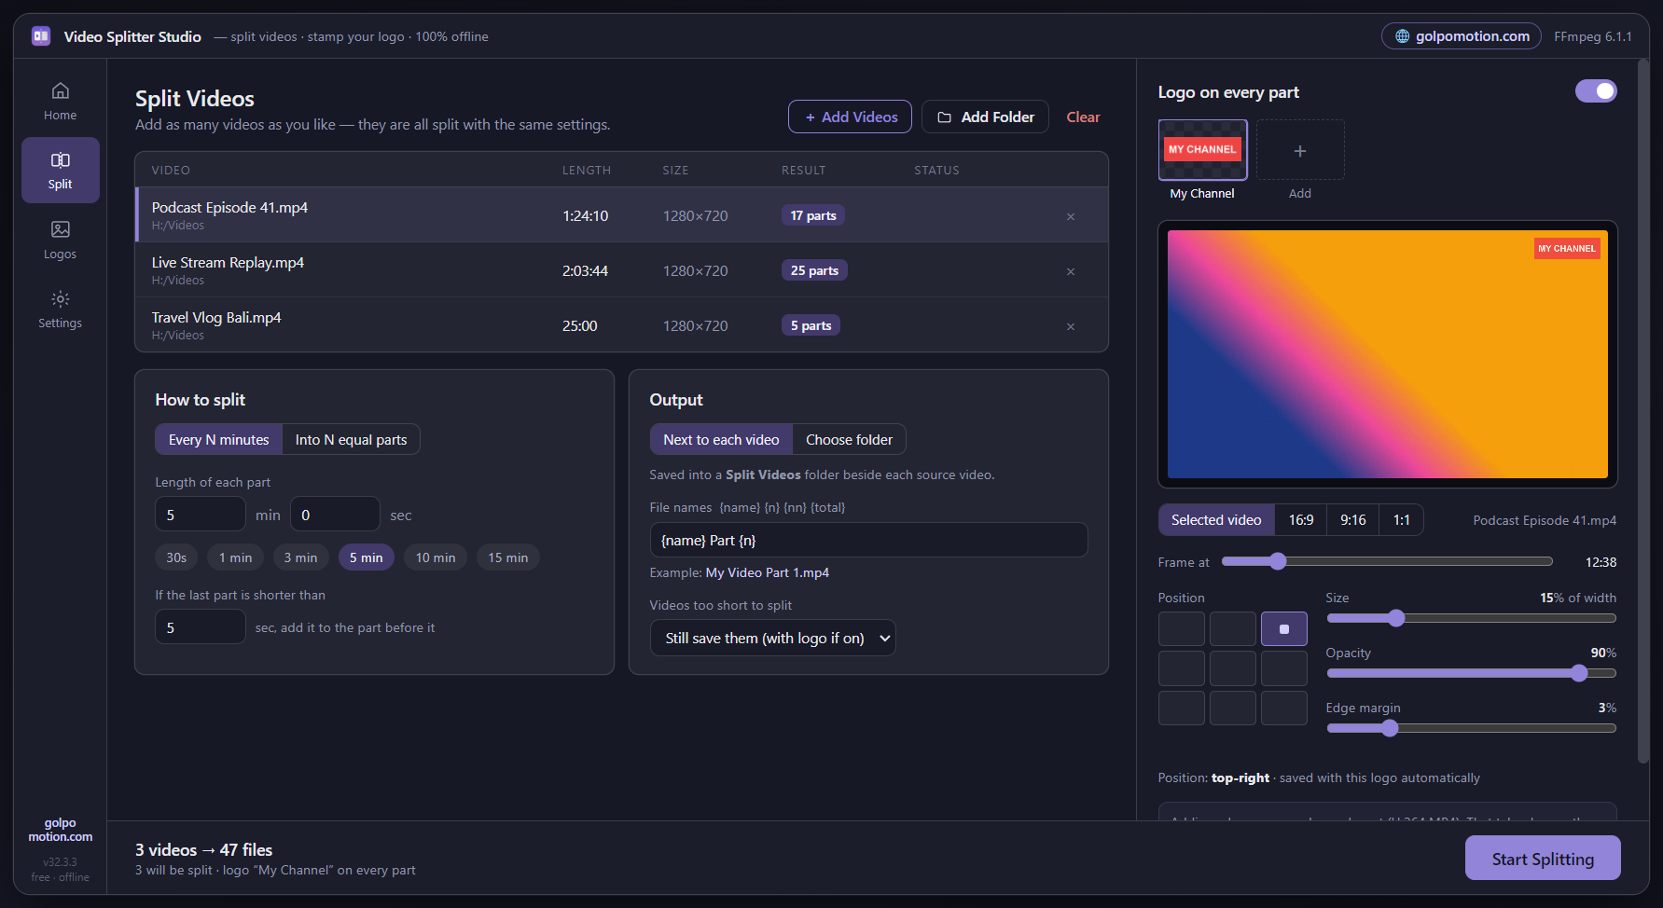Preview using Selected video aspect

pyautogui.click(x=1216, y=520)
